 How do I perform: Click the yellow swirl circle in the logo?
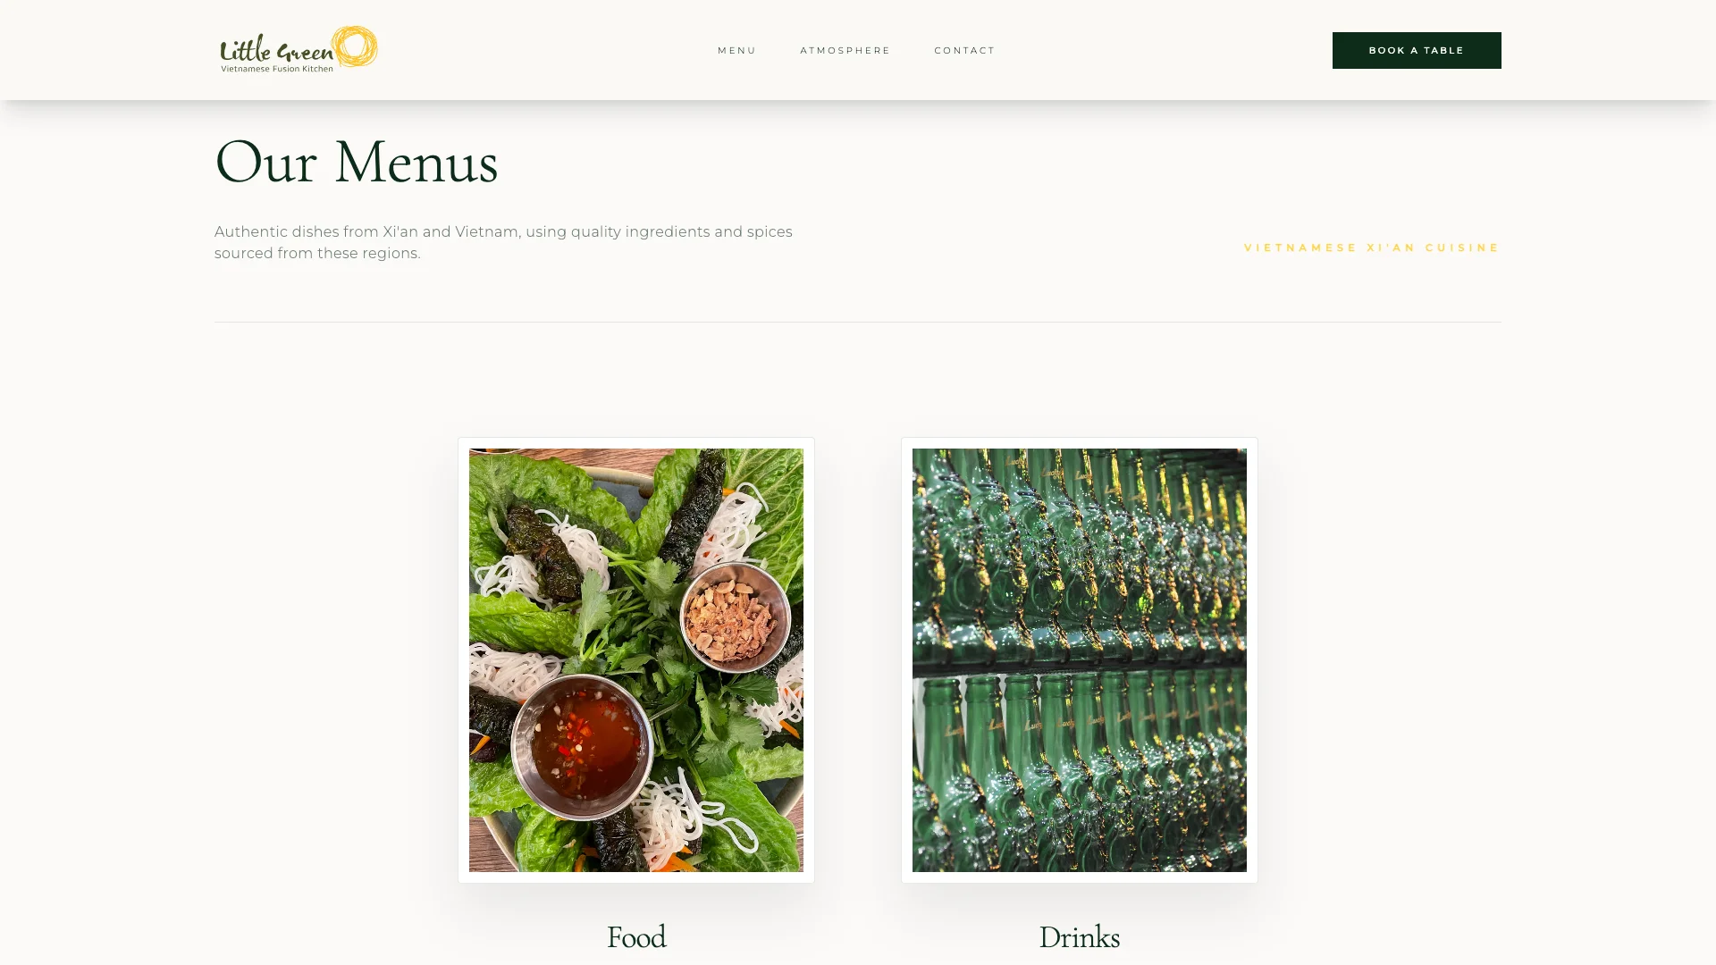click(x=355, y=46)
